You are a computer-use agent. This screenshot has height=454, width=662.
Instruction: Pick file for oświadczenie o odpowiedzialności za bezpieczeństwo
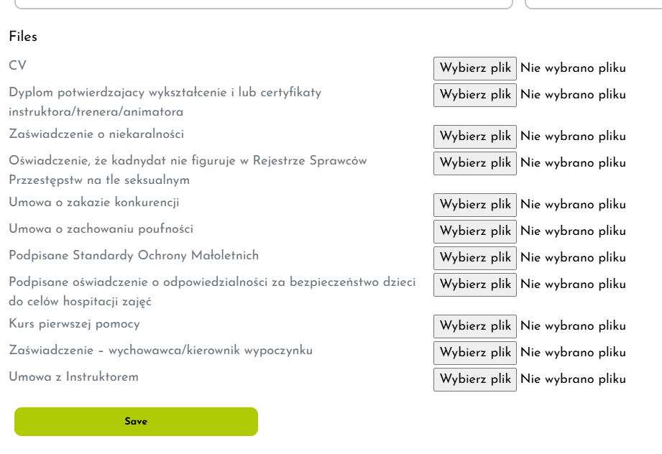[x=474, y=284]
